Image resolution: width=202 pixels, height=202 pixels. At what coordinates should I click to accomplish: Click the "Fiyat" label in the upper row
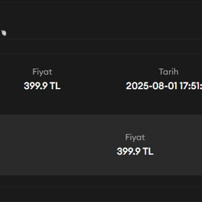click(42, 72)
